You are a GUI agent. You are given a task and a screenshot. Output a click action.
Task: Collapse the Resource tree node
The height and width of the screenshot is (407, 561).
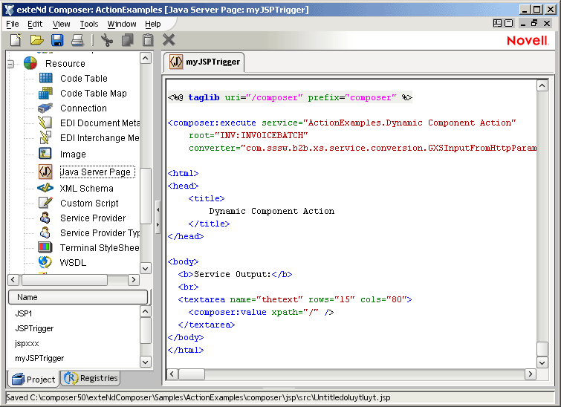(x=11, y=64)
